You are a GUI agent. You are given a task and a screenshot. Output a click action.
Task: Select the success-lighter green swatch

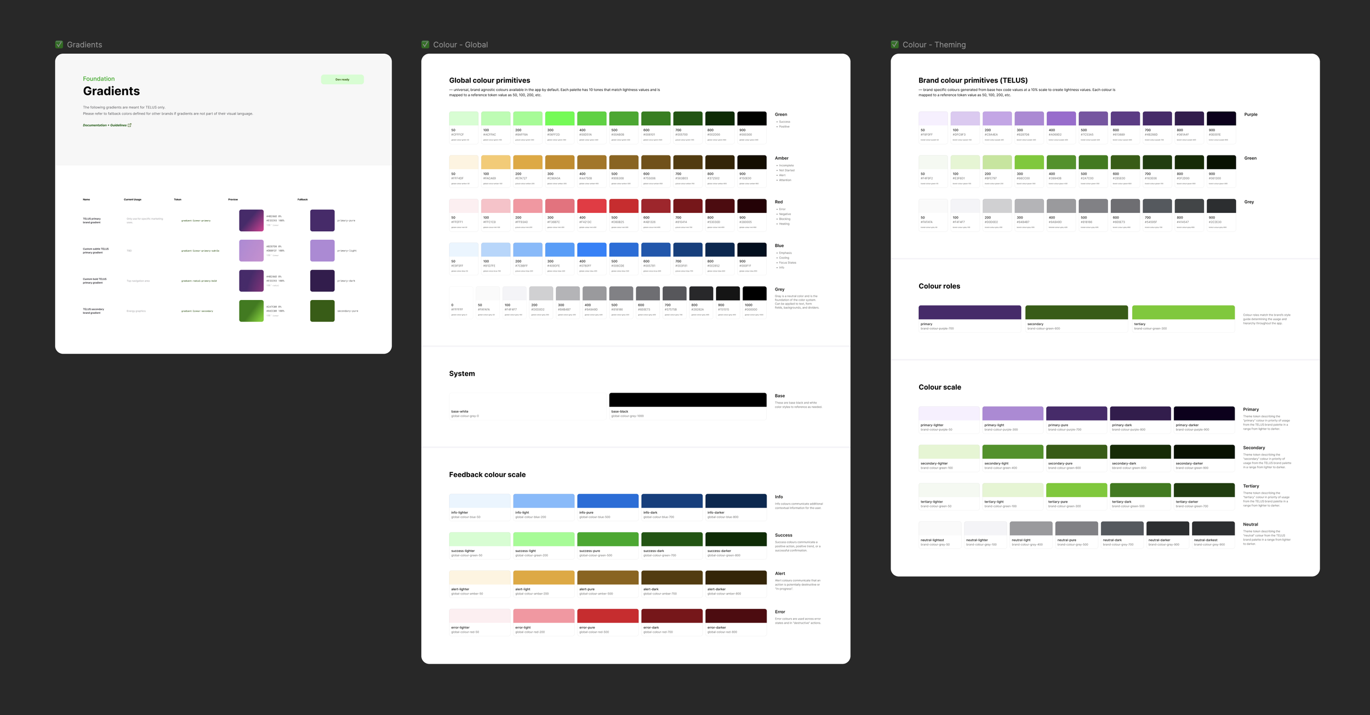point(480,539)
